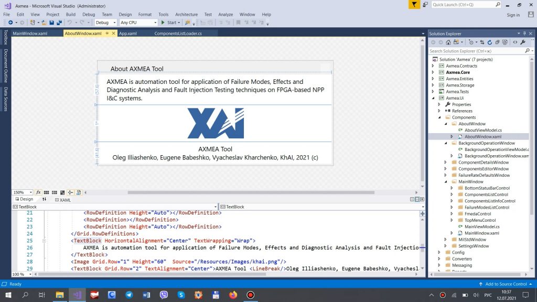Collapse the Axmea.Ui project node
537x302 pixels.
[433, 98]
